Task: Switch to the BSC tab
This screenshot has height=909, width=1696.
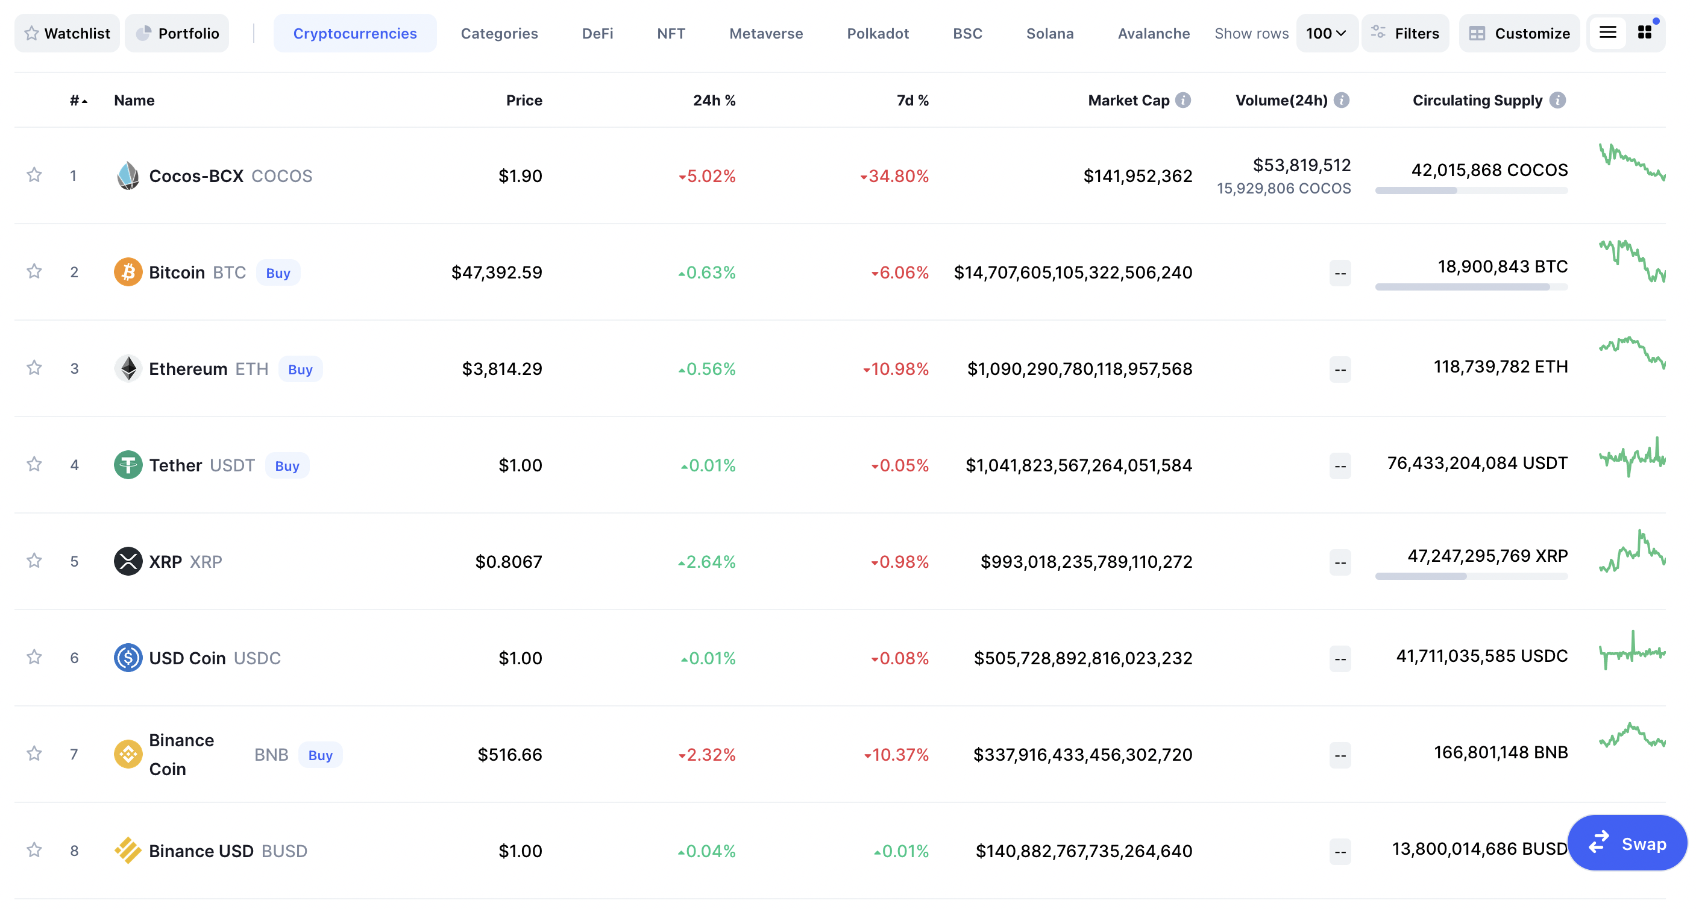Action: [x=967, y=33]
